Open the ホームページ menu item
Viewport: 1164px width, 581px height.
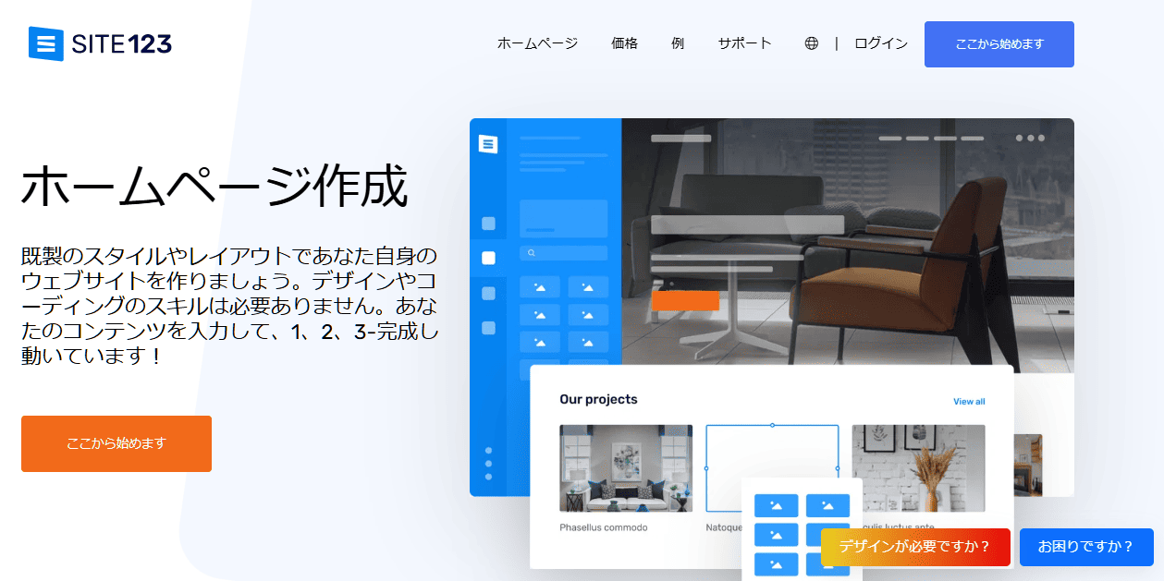(537, 43)
